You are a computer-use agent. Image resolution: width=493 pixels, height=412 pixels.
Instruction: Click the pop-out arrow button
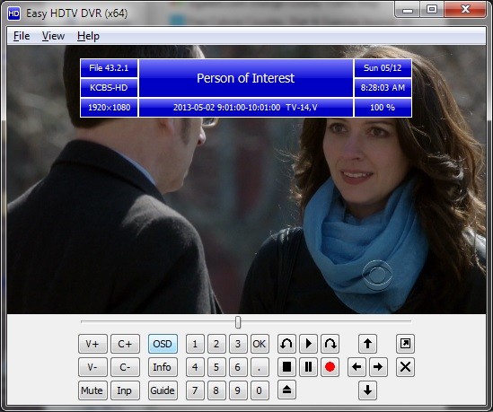tap(405, 344)
